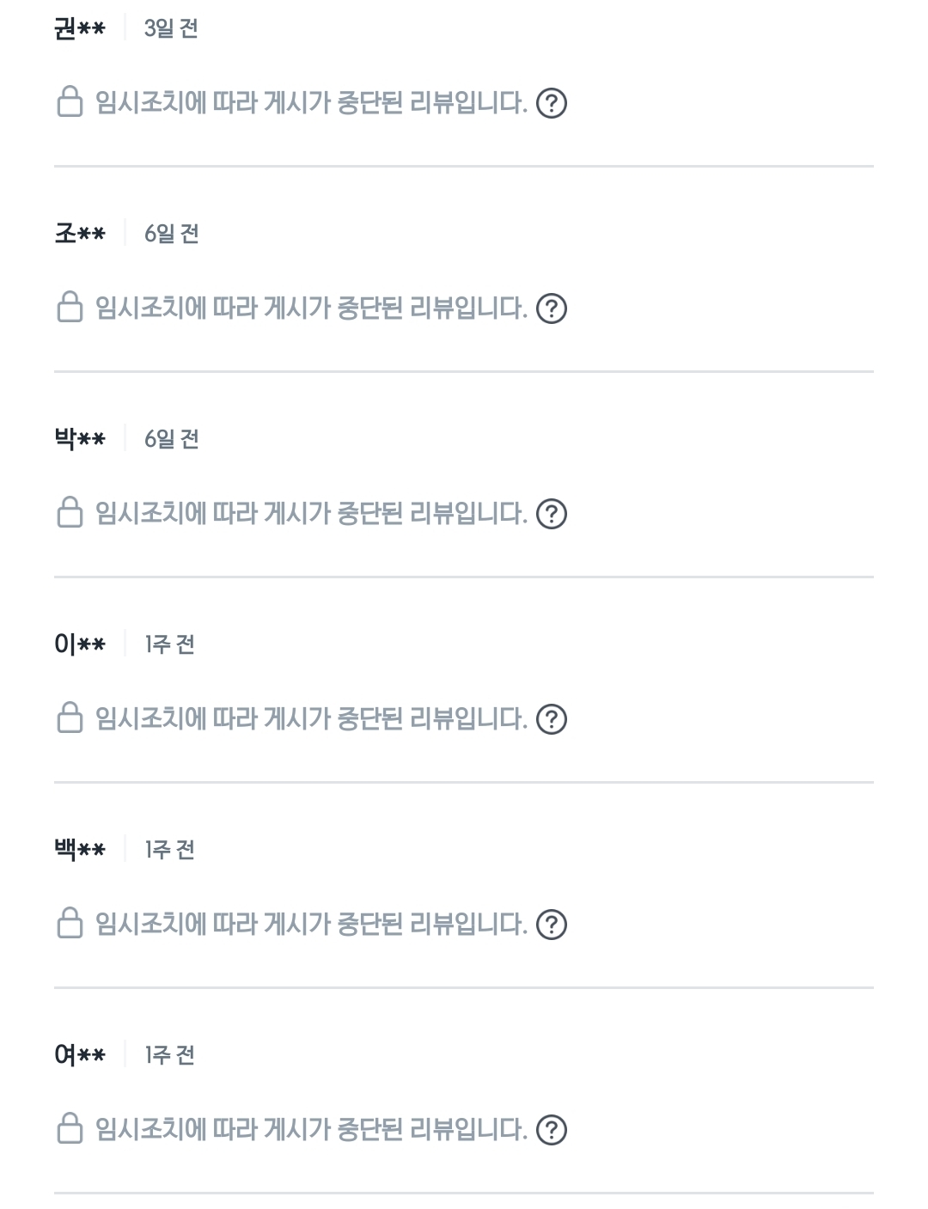Image resolution: width=928 pixels, height=1209 pixels.
Task: Click the help icon in 박** review
Action: coord(551,514)
